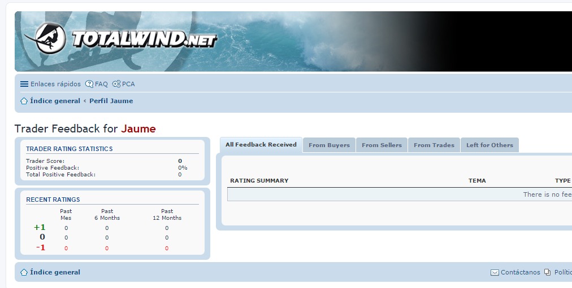Click the red -1 rating label
Screen dimensions: 572x288
click(x=41, y=247)
